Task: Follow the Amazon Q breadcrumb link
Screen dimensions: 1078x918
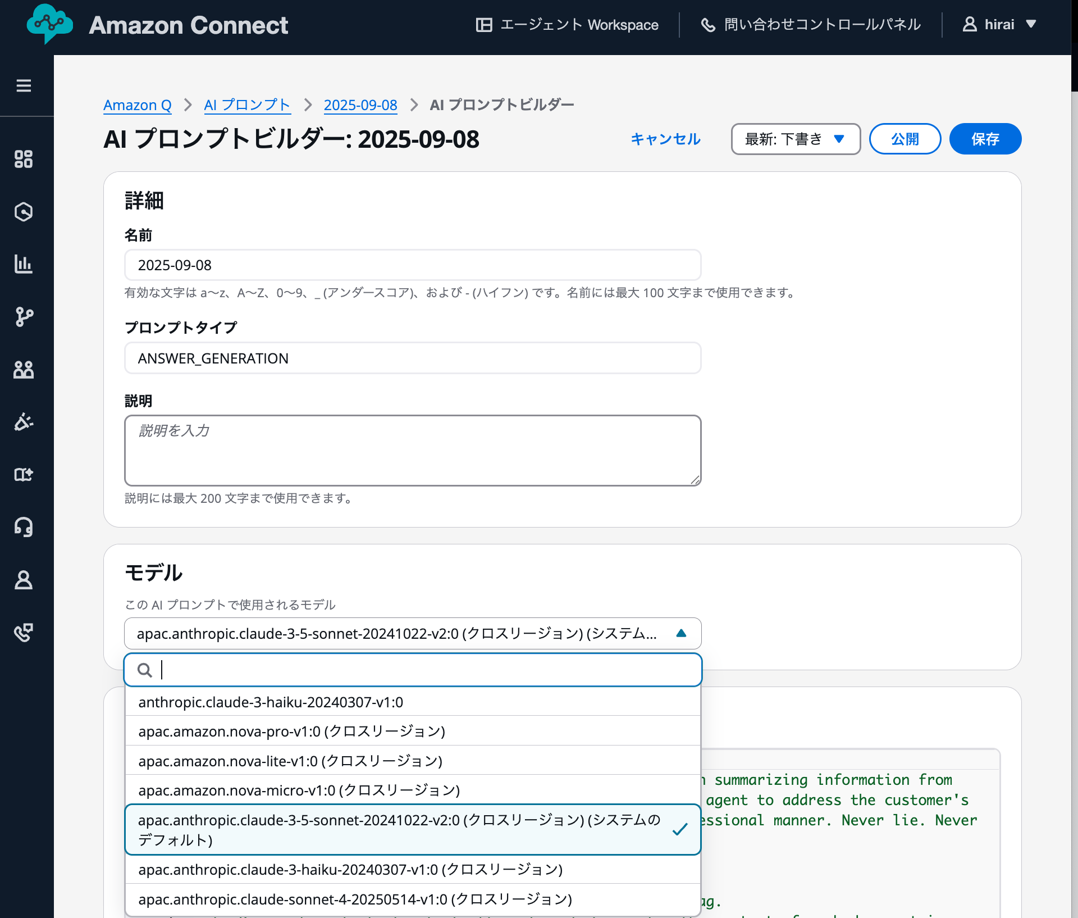Action: [x=138, y=105]
